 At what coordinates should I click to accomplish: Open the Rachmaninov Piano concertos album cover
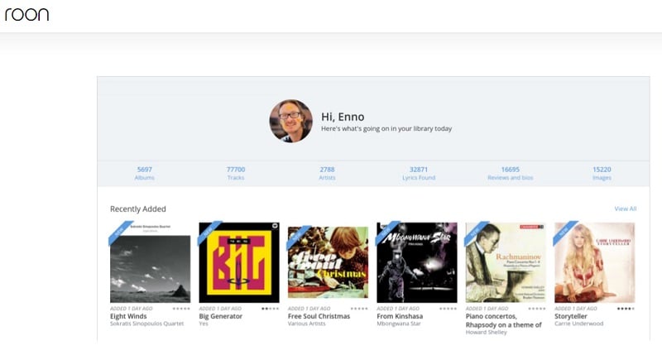tap(506, 261)
